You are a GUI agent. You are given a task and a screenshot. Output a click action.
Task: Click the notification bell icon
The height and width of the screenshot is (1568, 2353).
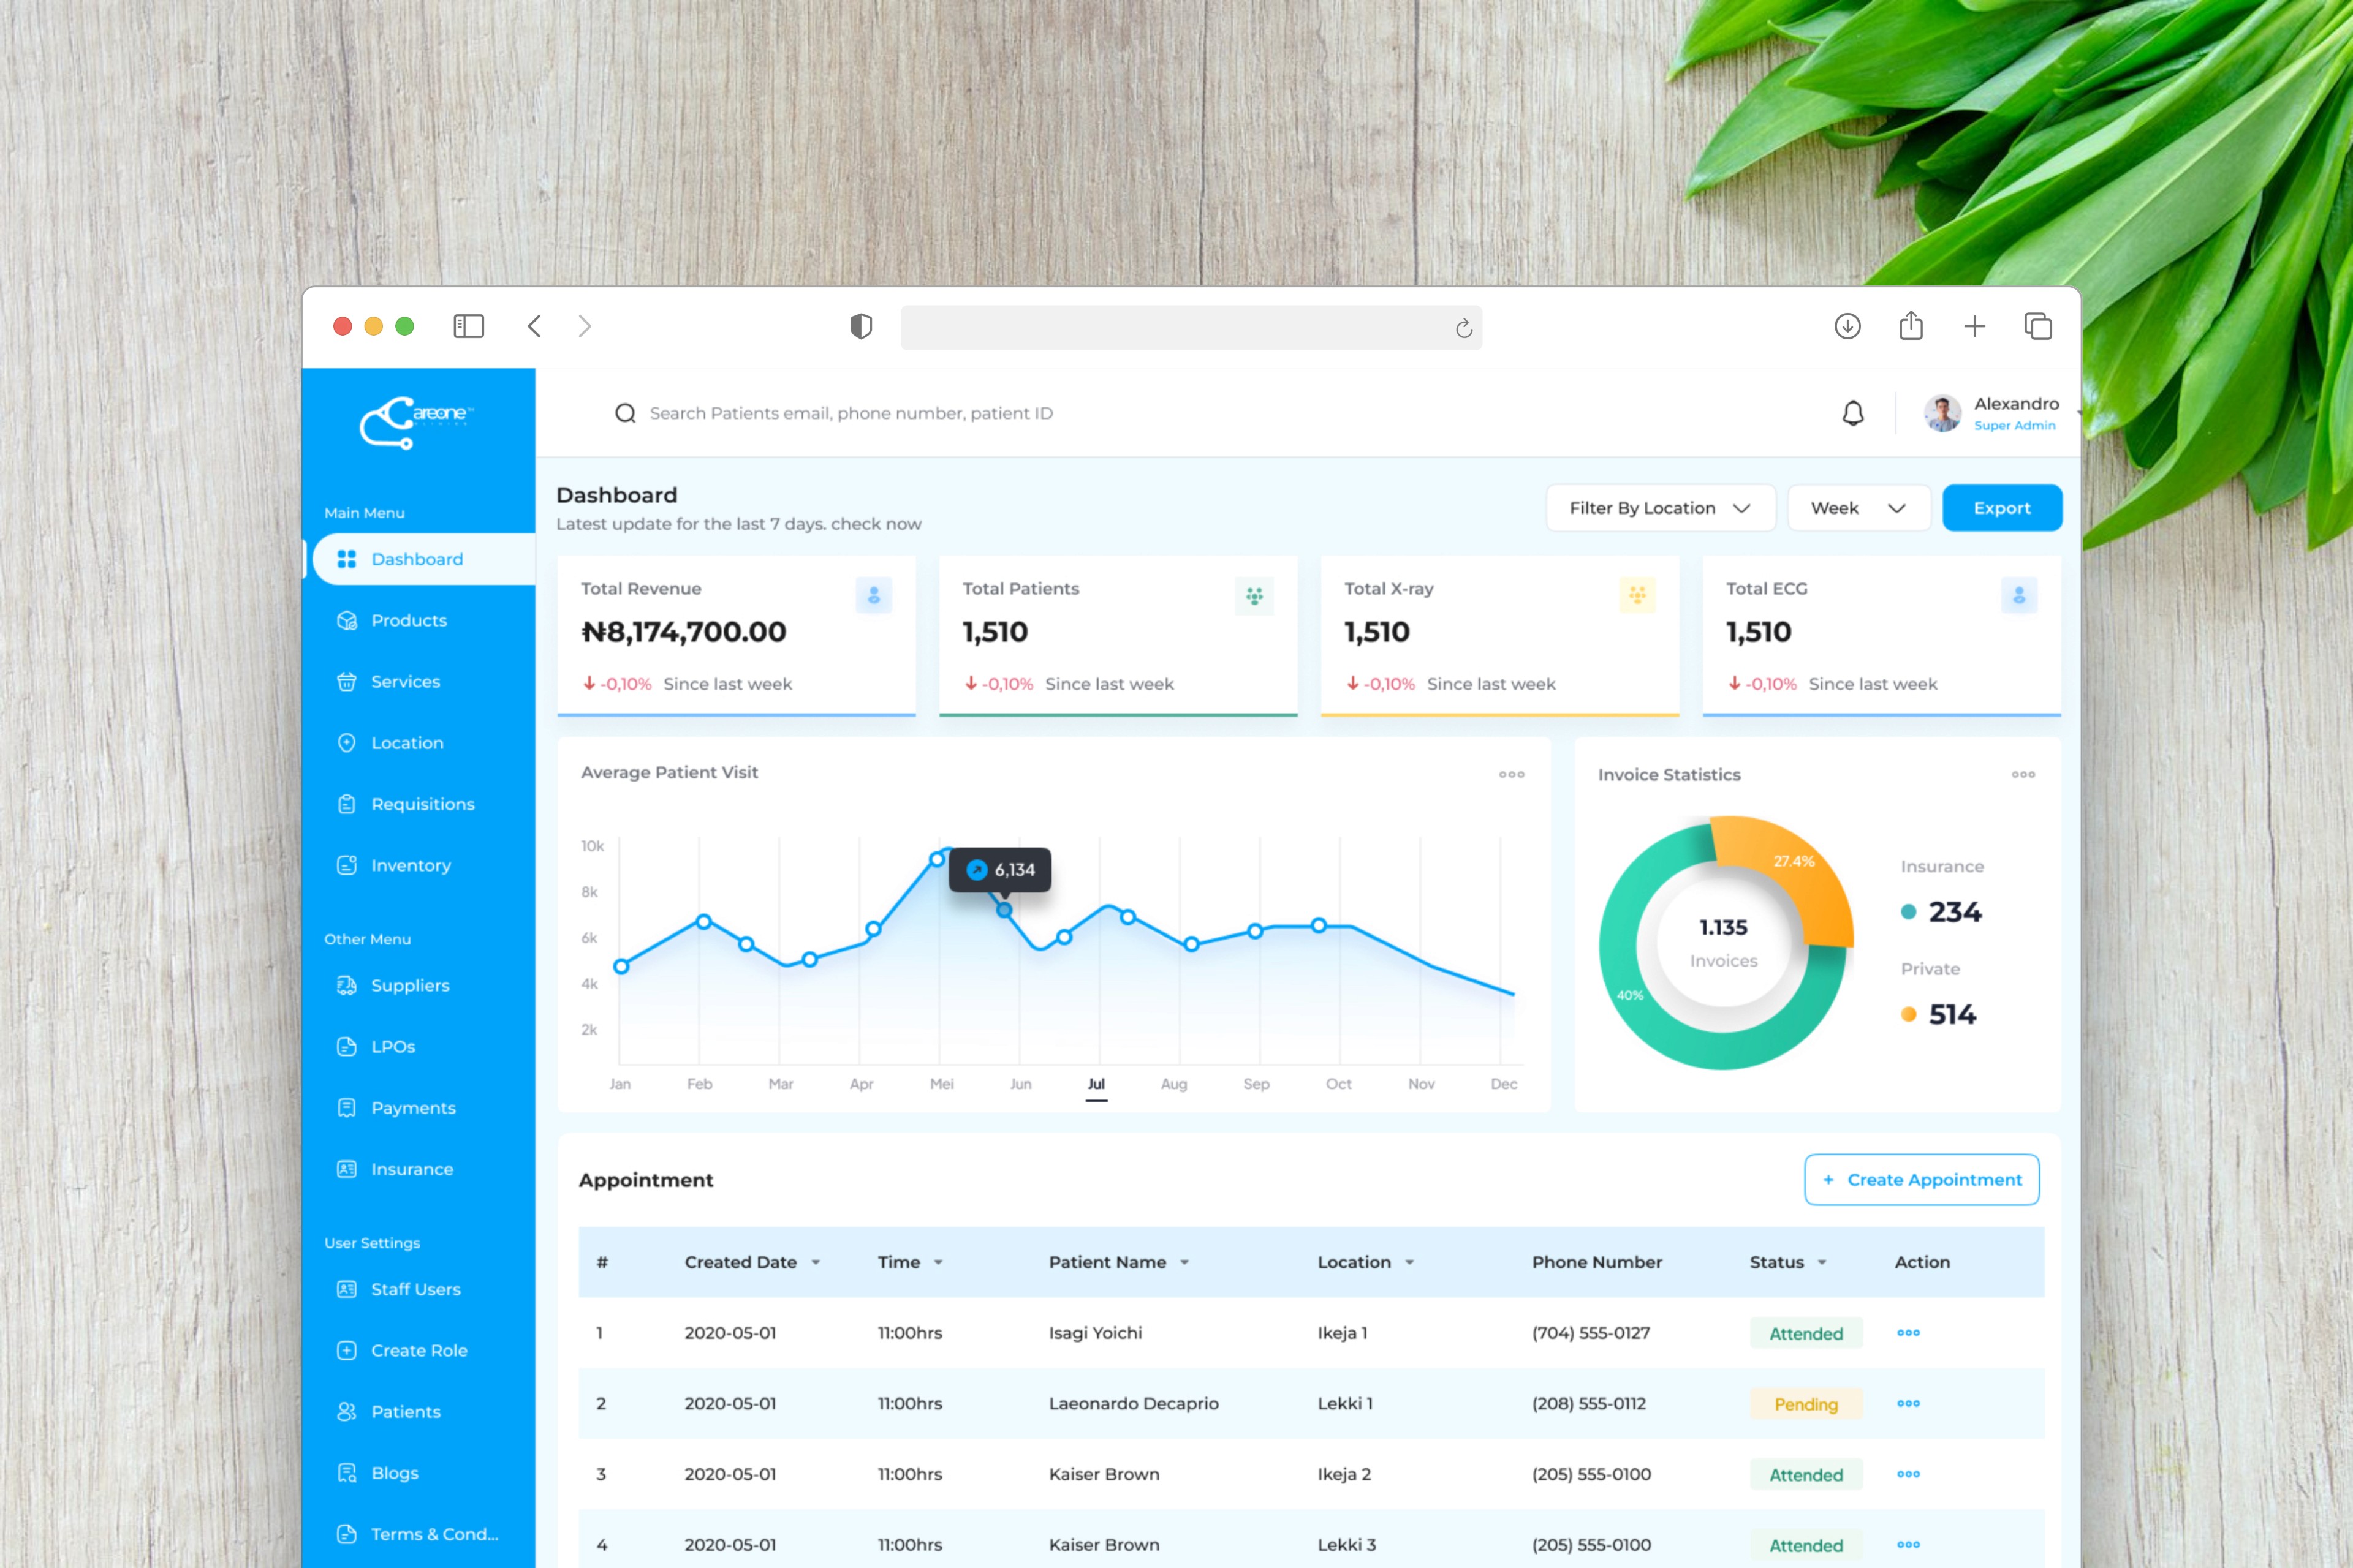(x=1853, y=413)
